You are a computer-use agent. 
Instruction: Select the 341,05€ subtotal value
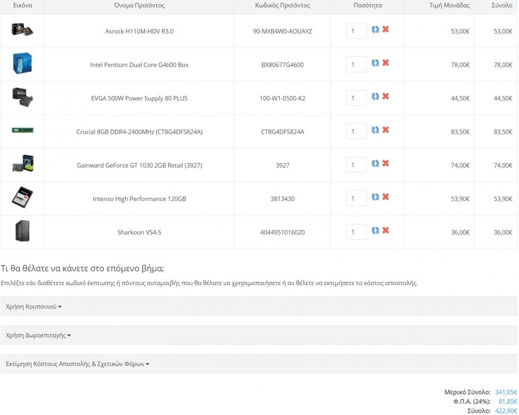coord(506,392)
